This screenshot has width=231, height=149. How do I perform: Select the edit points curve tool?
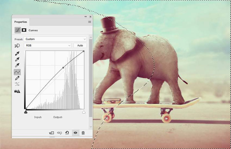pos(17,72)
